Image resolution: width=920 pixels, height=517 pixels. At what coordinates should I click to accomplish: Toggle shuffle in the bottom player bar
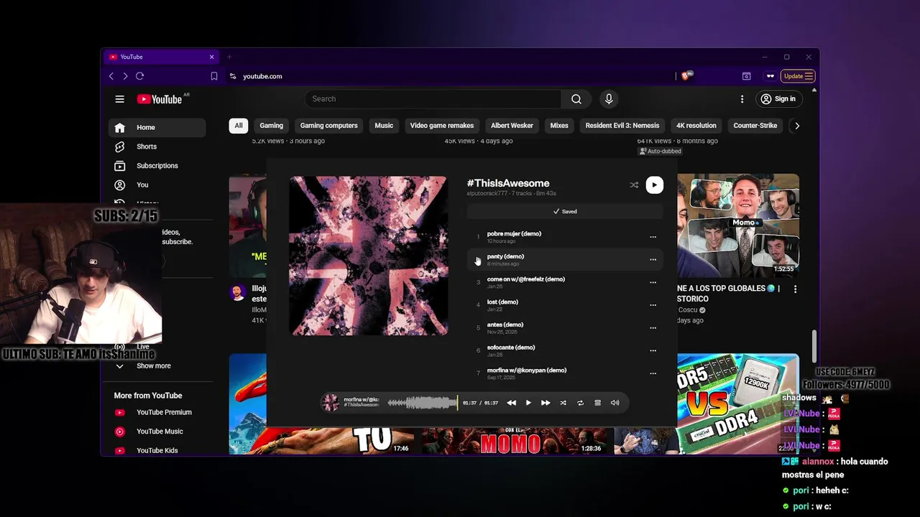point(563,403)
